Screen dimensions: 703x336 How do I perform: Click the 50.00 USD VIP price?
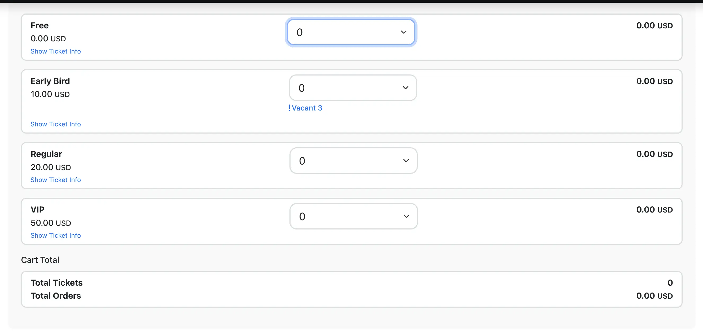tap(51, 223)
